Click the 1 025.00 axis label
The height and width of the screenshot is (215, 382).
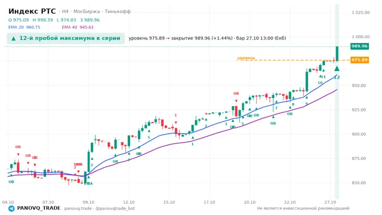point(361,13)
